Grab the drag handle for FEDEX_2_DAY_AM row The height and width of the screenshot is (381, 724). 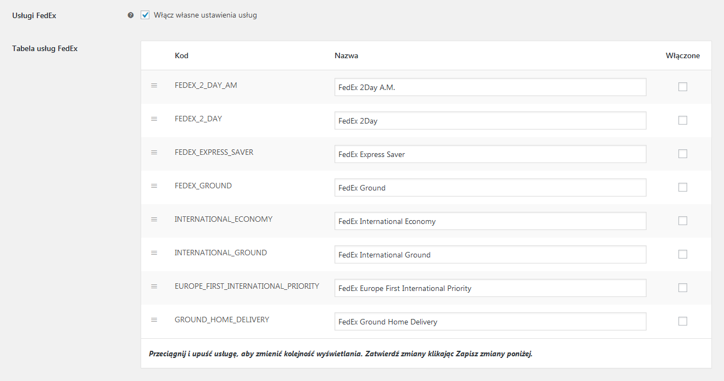pos(154,85)
